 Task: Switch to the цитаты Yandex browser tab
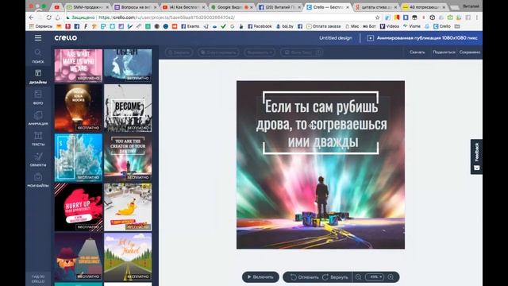375,7
